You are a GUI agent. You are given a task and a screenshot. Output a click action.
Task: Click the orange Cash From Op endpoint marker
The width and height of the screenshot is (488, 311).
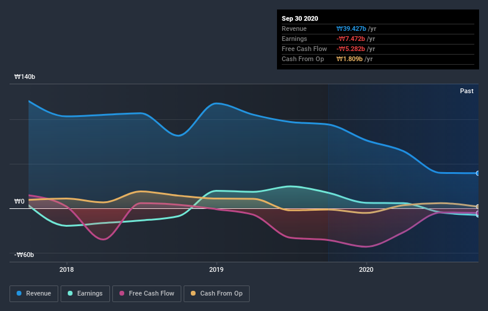(477, 207)
